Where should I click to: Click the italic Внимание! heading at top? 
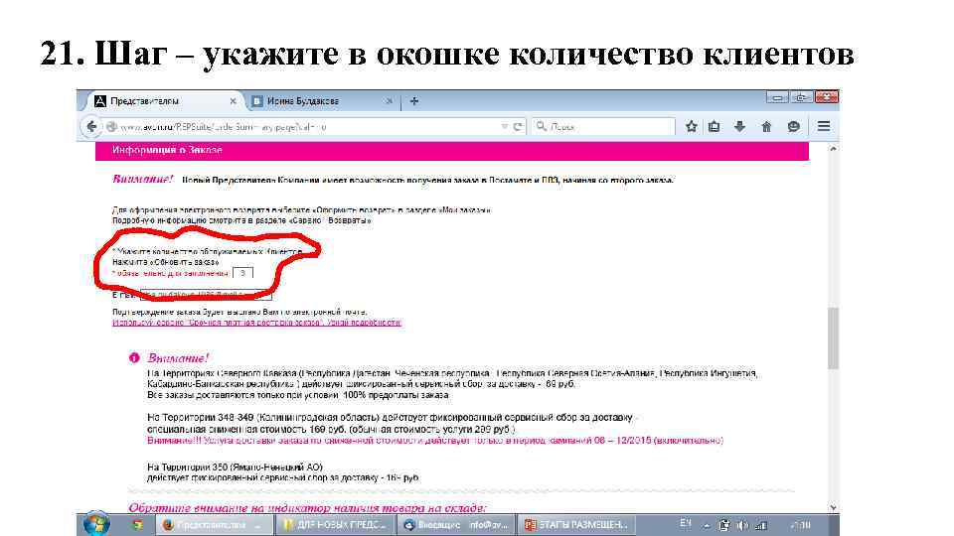[143, 179]
